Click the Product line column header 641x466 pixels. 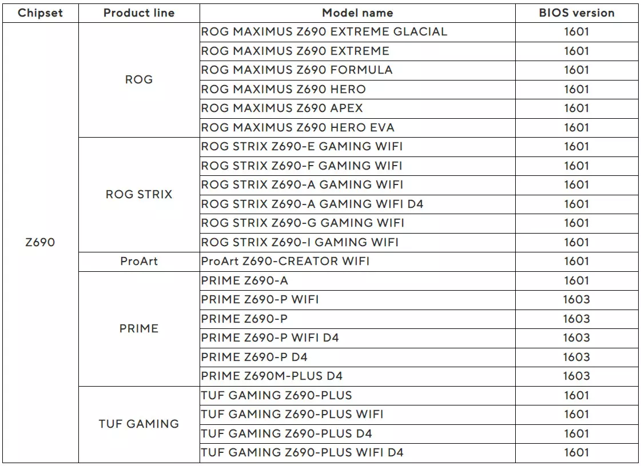[139, 13]
